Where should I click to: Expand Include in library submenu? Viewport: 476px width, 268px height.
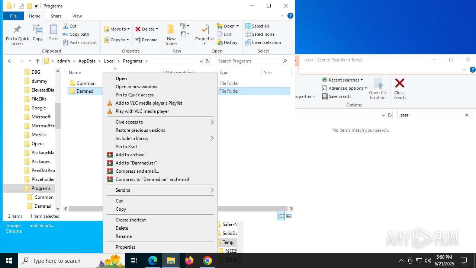160,138
